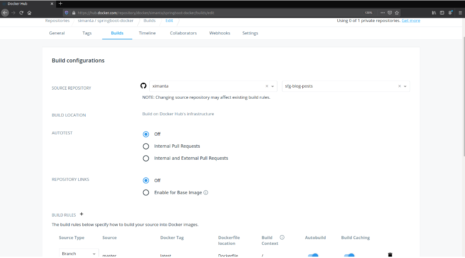Image resolution: width=465 pixels, height=258 pixels.
Task: Click the Source Type column header
Action: point(72,238)
